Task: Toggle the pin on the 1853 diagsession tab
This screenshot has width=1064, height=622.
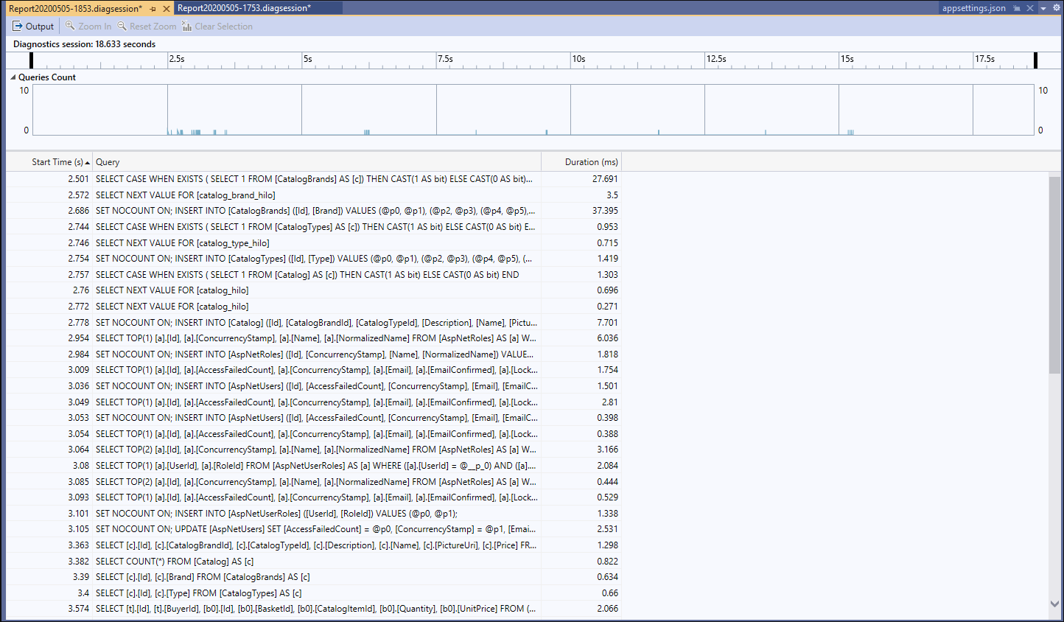Action: pyautogui.click(x=153, y=8)
